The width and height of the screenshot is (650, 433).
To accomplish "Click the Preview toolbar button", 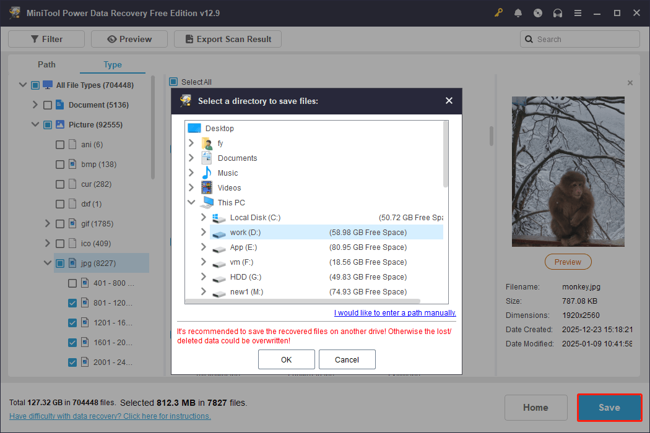I will 129,39.
